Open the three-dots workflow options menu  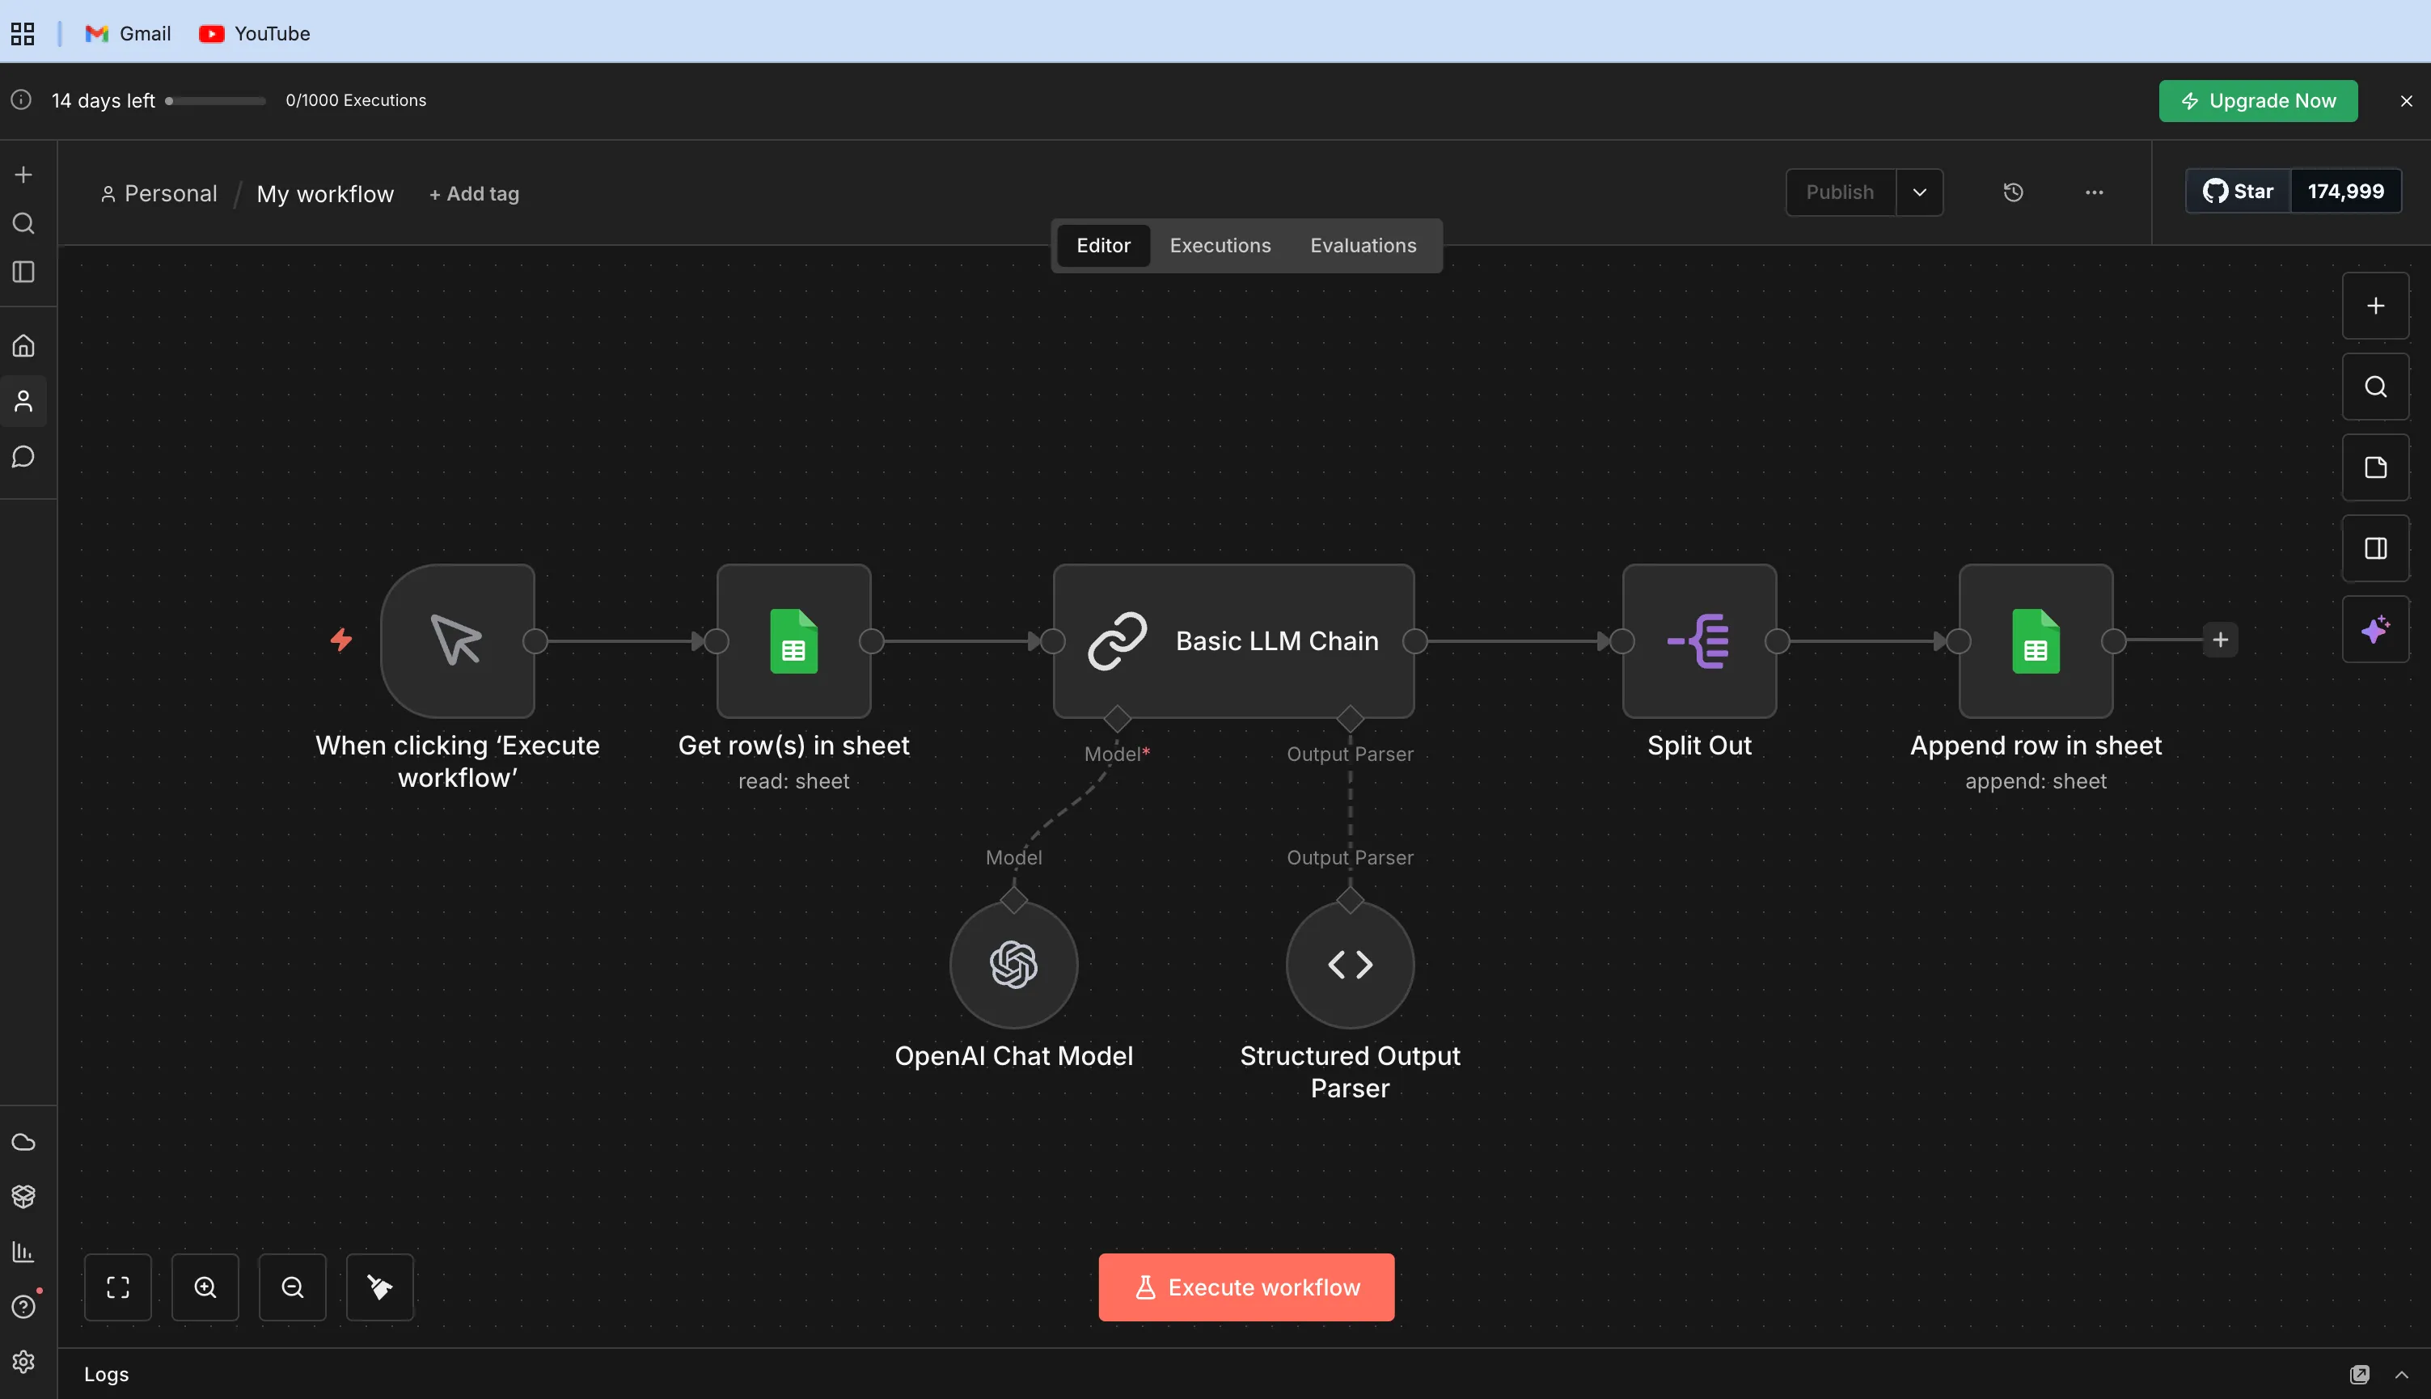tap(2094, 192)
